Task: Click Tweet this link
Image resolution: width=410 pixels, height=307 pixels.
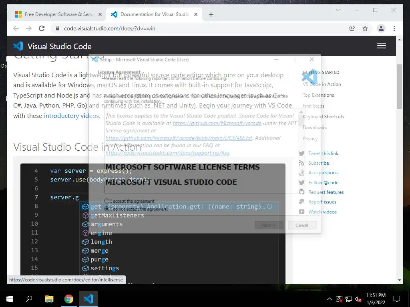Action: pyautogui.click(x=323, y=153)
